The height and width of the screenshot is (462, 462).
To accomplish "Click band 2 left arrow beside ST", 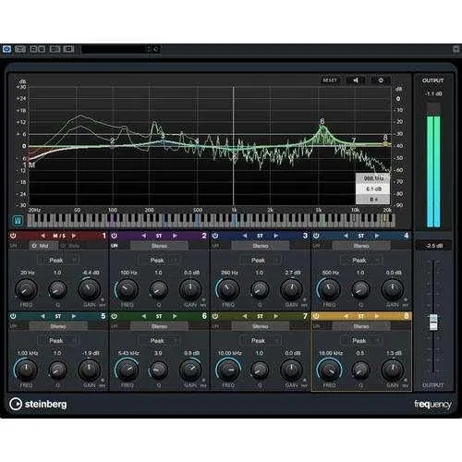I will coord(144,236).
